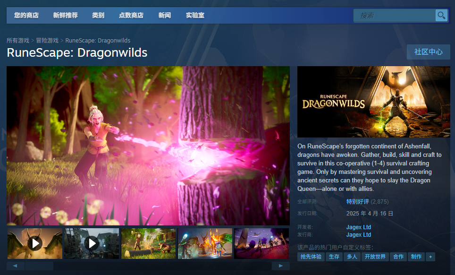Select the 生存 user tag
The image size is (455, 275).
pyautogui.click(x=334, y=257)
